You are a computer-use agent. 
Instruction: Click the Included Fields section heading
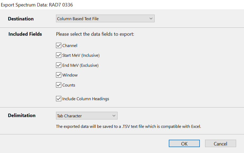click(25, 34)
